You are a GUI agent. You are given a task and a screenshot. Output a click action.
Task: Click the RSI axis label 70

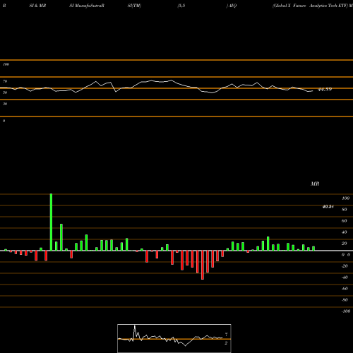(x=5, y=81)
